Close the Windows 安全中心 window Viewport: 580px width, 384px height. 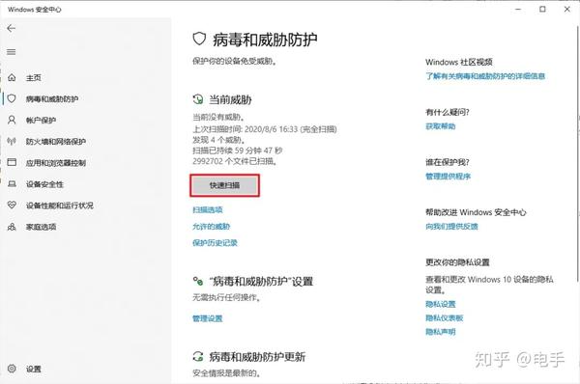pyautogui.click(x=567, y=9)
